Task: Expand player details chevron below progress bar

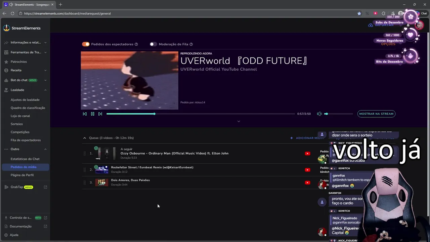Action: tap(239, 121)
